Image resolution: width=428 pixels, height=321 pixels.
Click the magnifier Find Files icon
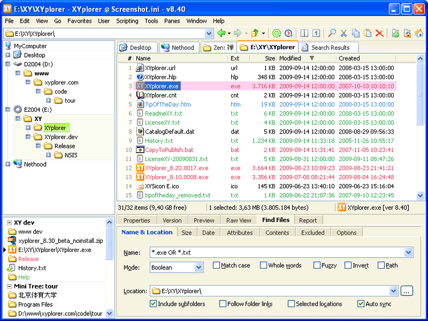332,33
